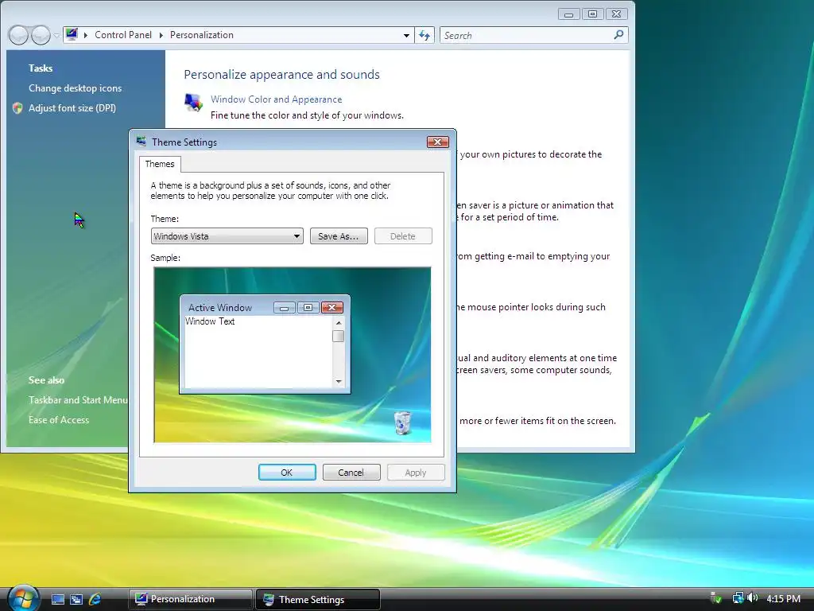The image size is (814, 611).
Task: Click Switch between windows quick launch icon
Action: coord(76,599)
